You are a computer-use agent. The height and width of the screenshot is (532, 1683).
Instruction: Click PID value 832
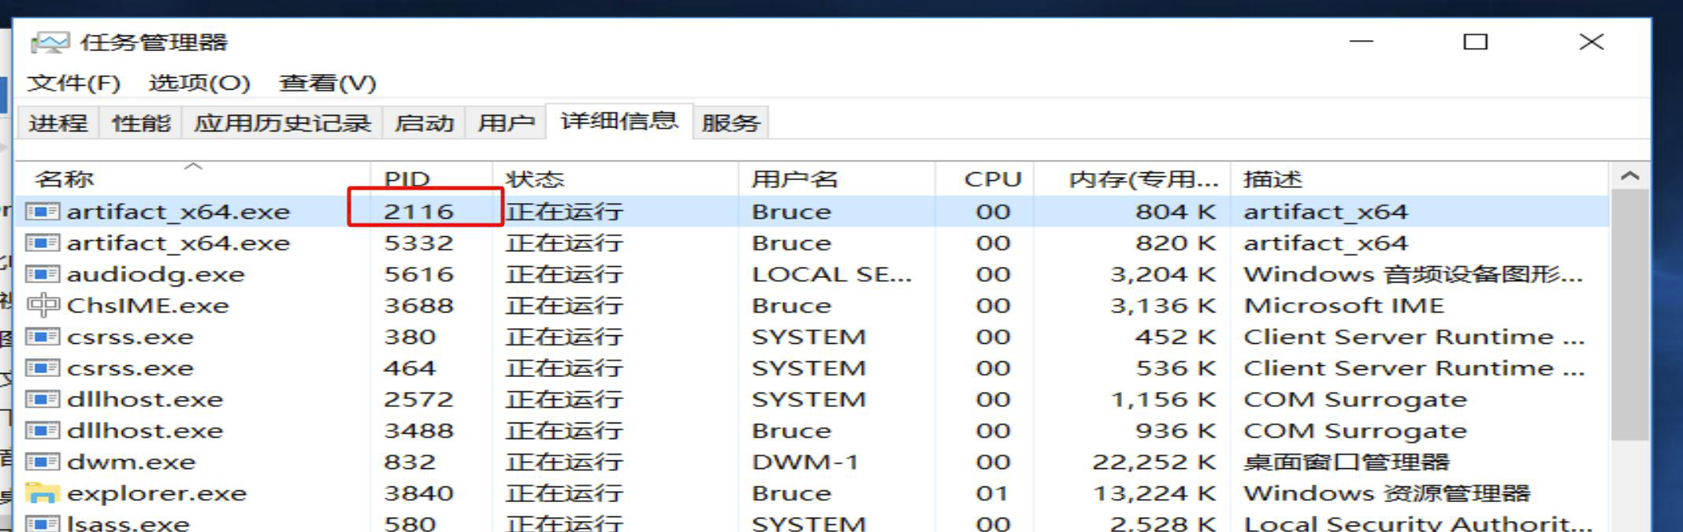click(410, 462)
